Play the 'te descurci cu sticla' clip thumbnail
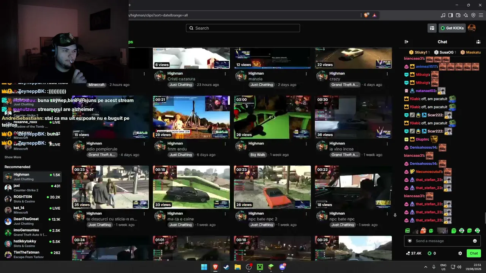This screenshot has height=273, width=486. click(110, 187)
